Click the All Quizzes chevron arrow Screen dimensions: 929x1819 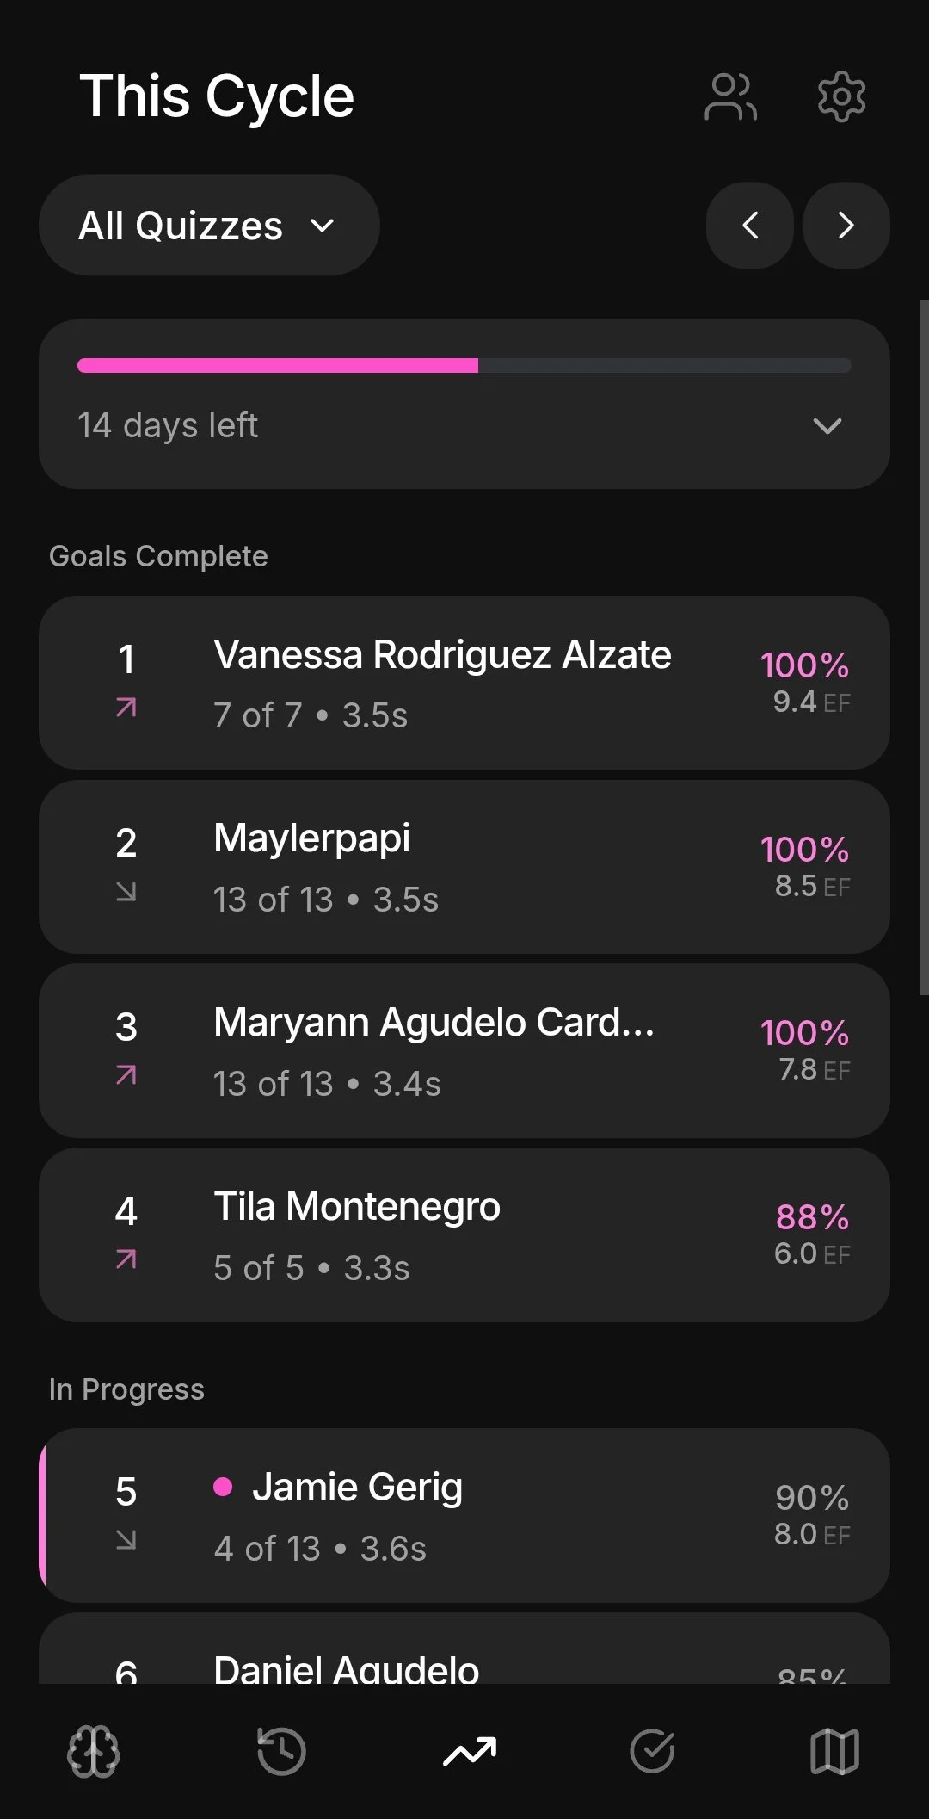point(323,226)
